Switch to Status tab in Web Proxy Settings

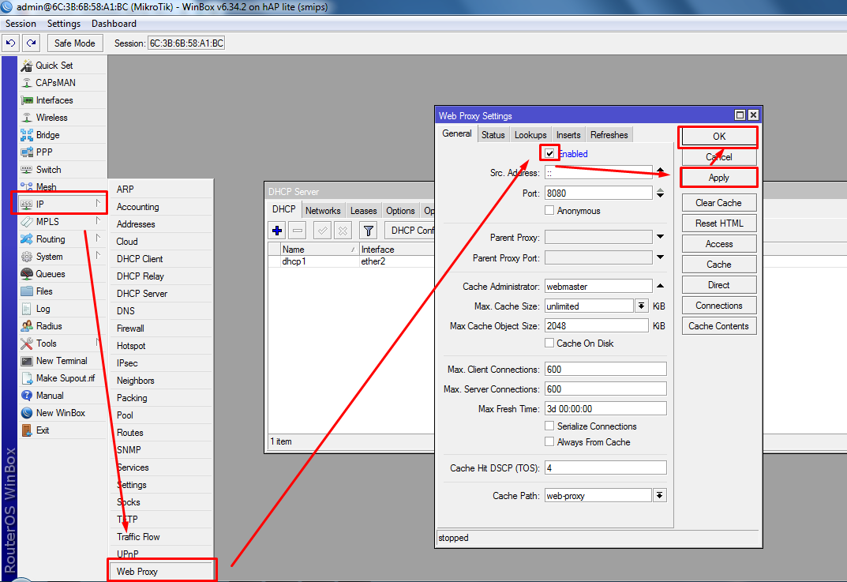pos(493,134)
